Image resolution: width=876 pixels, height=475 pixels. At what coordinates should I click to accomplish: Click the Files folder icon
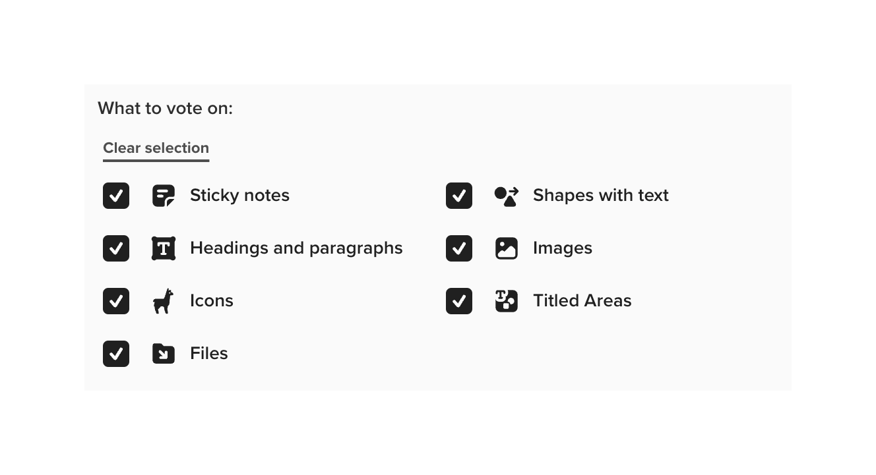[163, 354]
